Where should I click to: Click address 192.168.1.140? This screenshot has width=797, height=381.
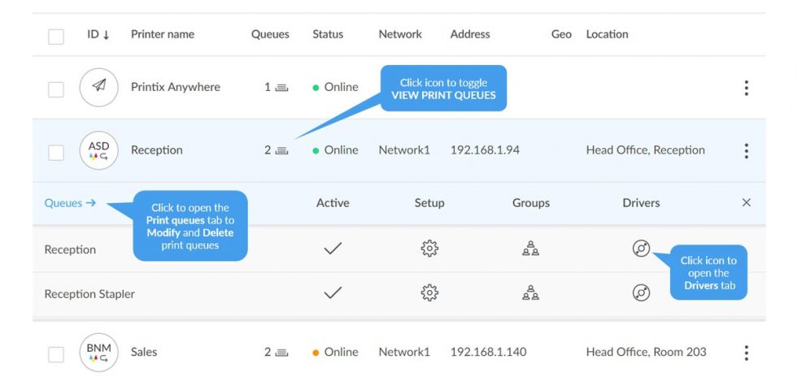489,352
